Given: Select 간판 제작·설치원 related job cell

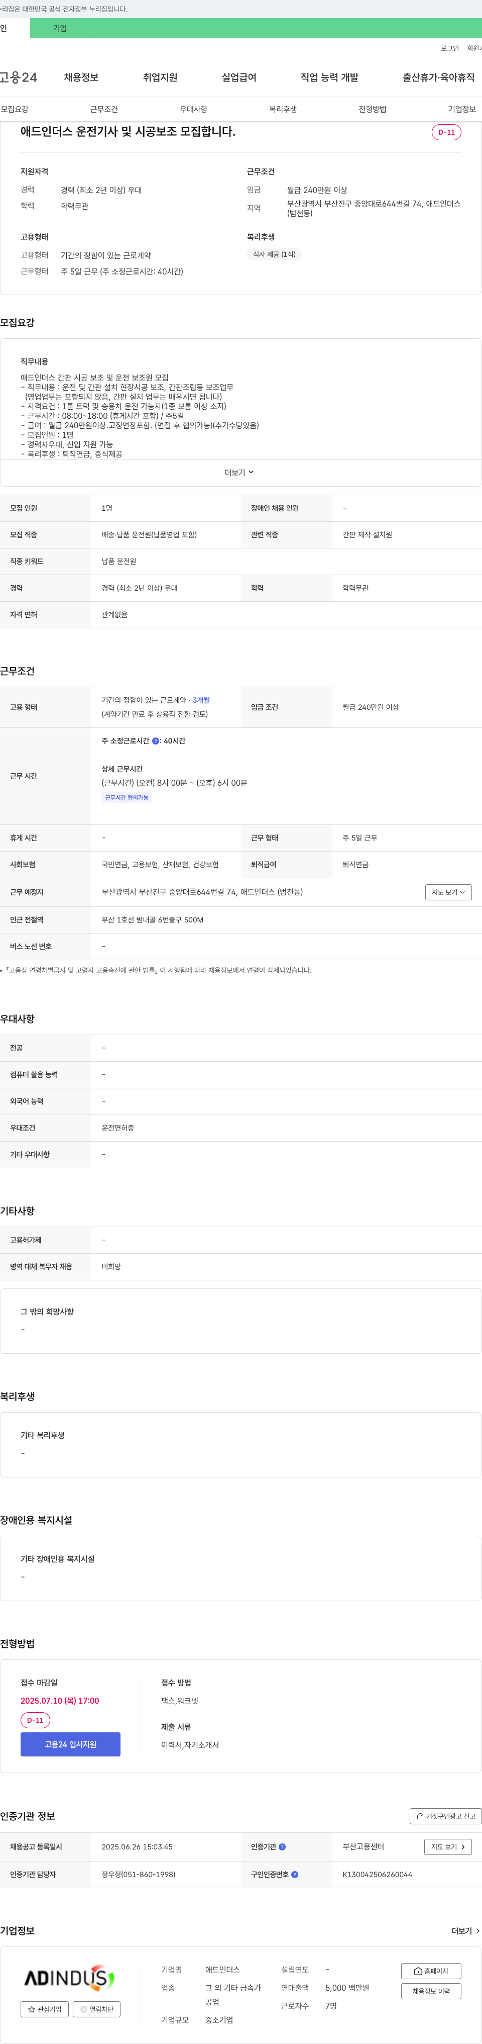Looking at the screenshot, I should 367,535.
